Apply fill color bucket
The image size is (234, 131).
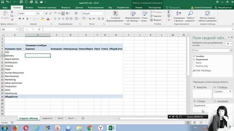(x=42, y=19)
